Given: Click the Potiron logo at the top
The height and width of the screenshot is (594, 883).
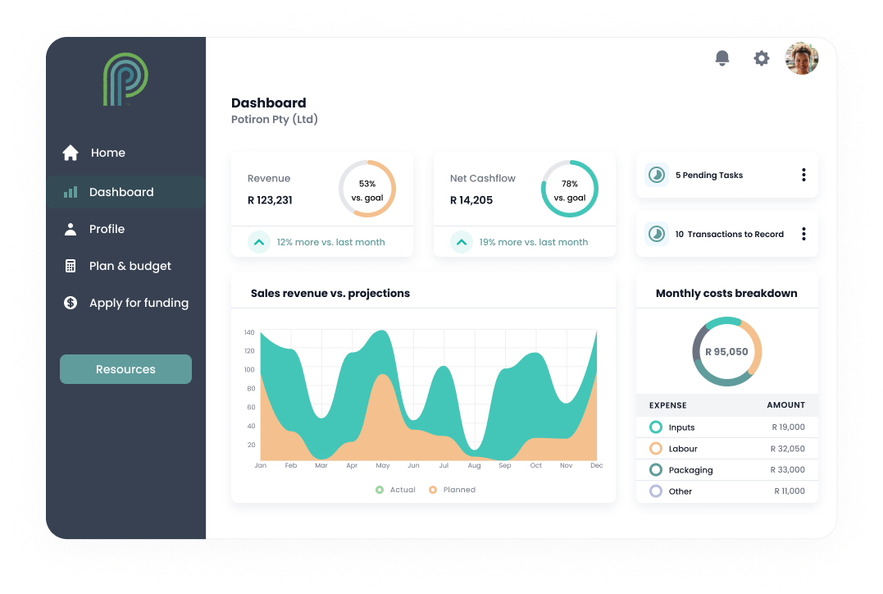Looking at the screenshot, I should click(x=125, y=80).
